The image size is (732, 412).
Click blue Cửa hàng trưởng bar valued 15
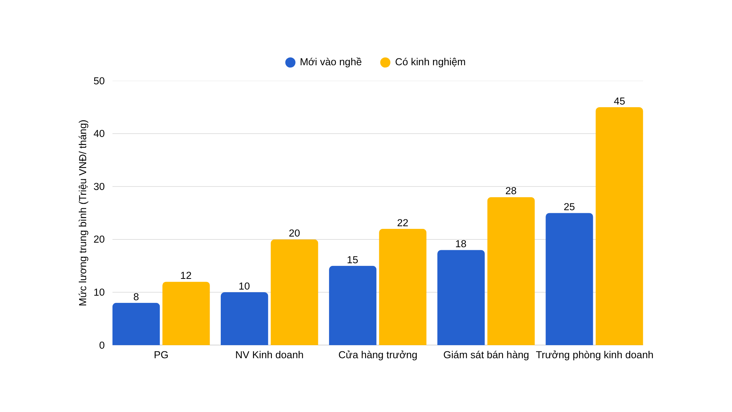pyautogui.click(x=353, y=305)
